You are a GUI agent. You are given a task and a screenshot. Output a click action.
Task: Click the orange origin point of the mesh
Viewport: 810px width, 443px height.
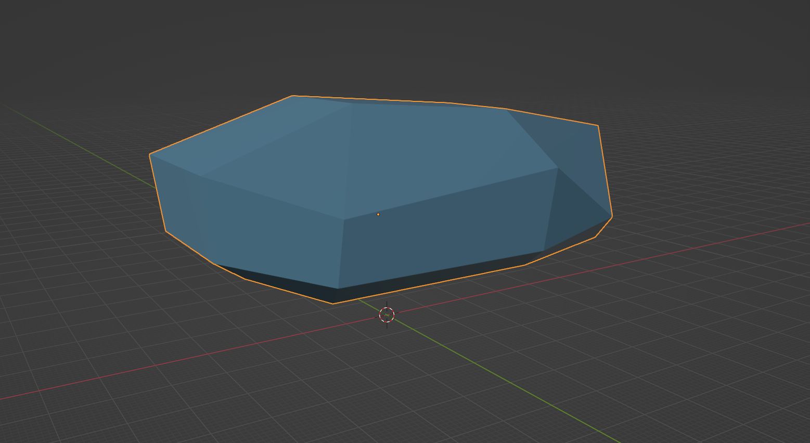[x=378, y=214]
